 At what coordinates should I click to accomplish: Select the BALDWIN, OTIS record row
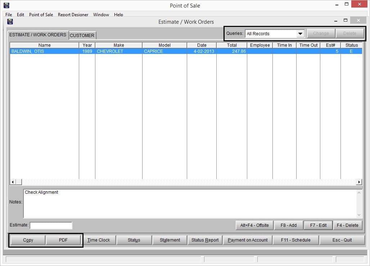pos(108,51)
